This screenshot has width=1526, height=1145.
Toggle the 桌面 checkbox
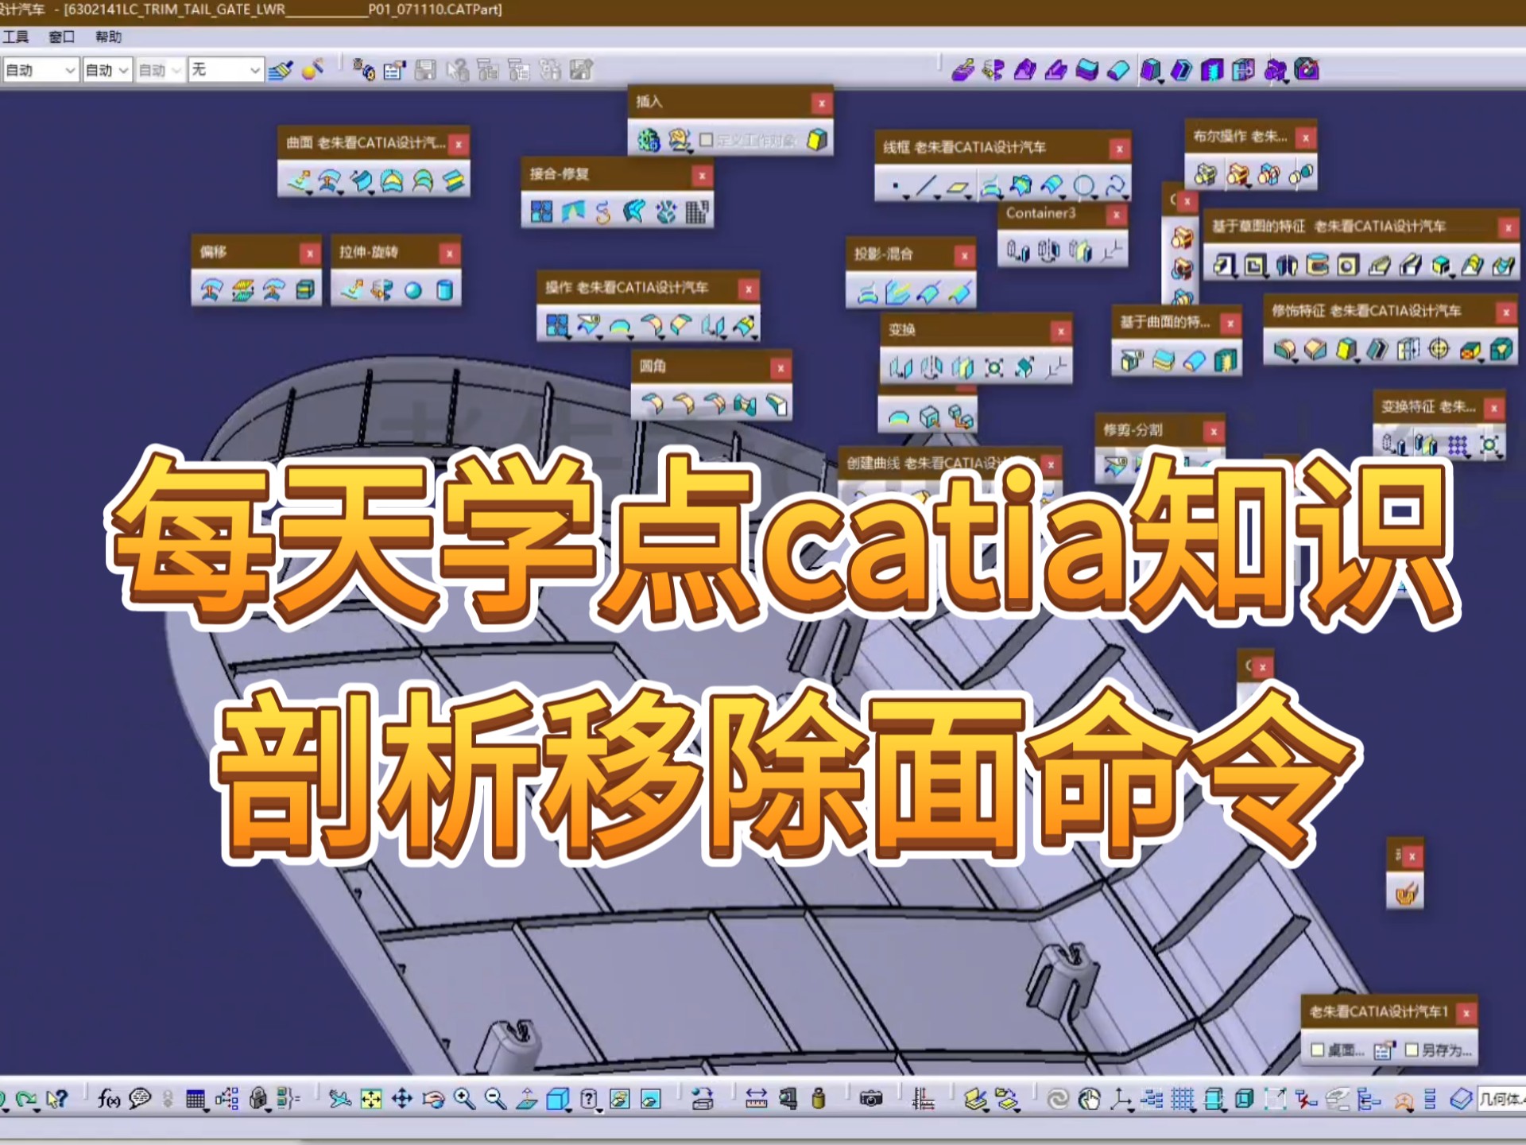(1317, 1050)
